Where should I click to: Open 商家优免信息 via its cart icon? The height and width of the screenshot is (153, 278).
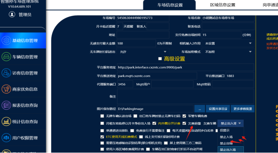[x=6, y=89]
